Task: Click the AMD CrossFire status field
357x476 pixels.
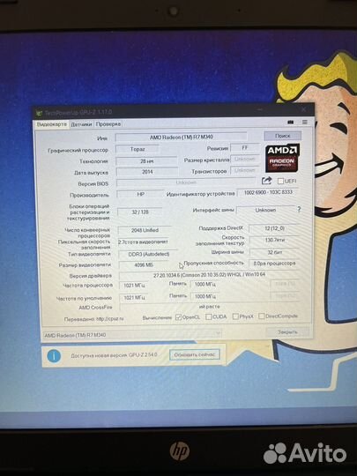Action: click(x=209, y=307)
